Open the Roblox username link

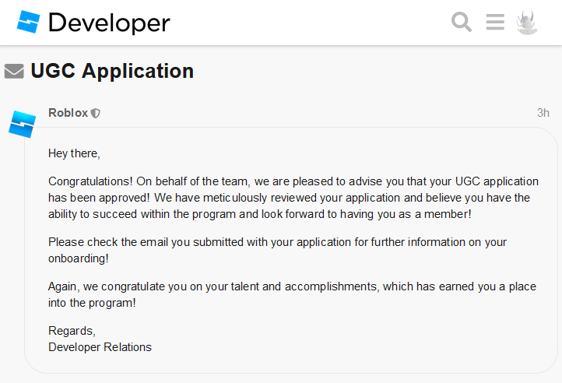pos(68,113)
